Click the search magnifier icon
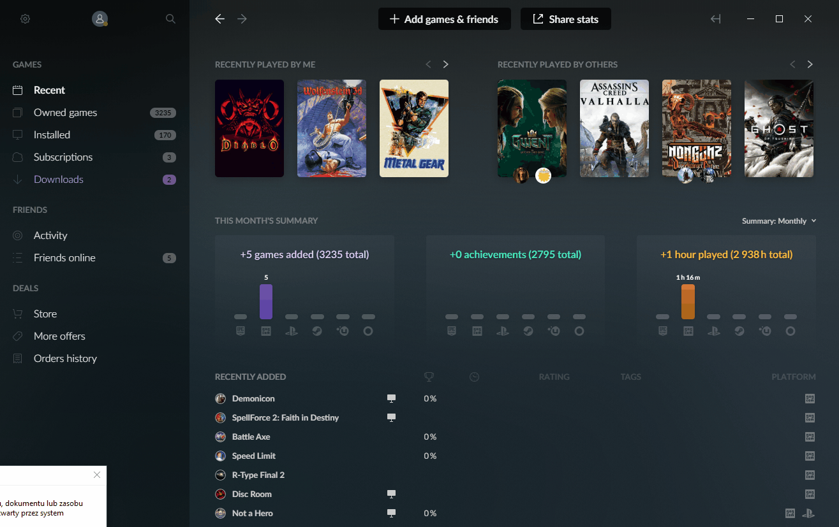Viewport: 839px width, 527px height. click(x=170, y=19)
